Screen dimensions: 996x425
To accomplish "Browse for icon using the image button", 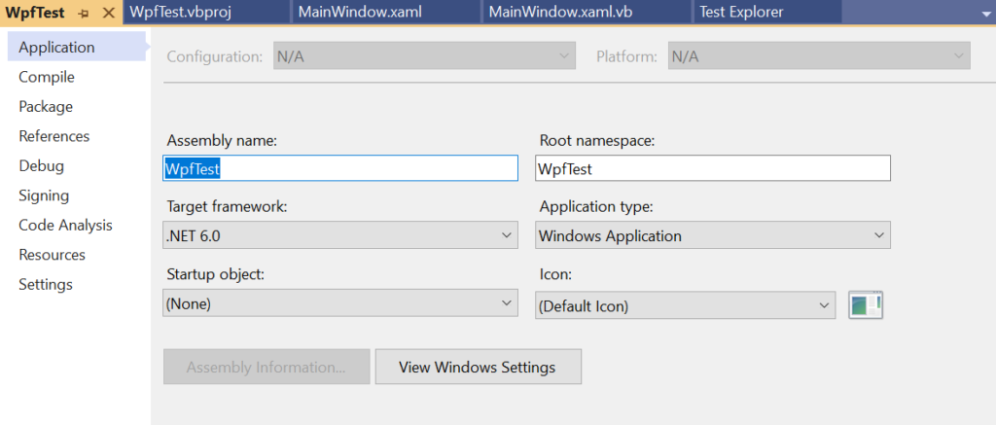I will 867,305.
